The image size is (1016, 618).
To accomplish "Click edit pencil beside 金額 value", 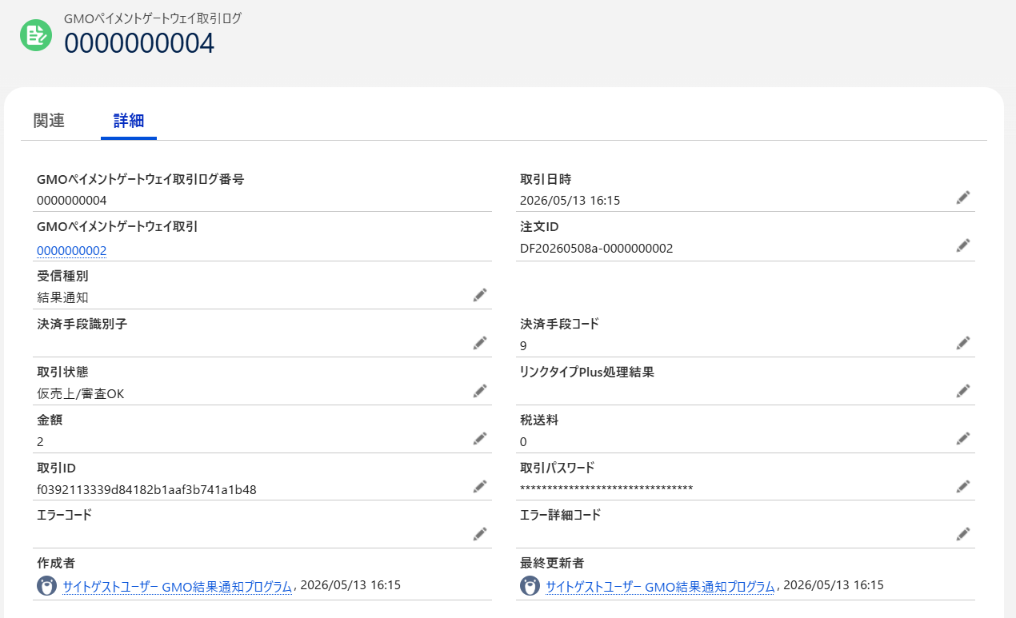I will coord(480,438).
